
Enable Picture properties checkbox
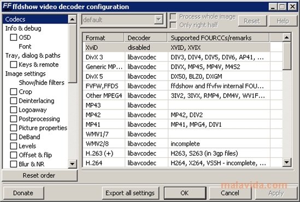coord(14,128)
